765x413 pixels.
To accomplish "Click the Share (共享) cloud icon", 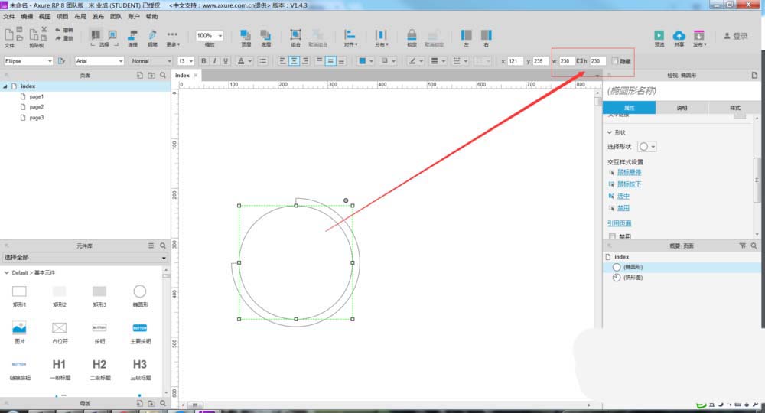I will click(x=679, y=35).
